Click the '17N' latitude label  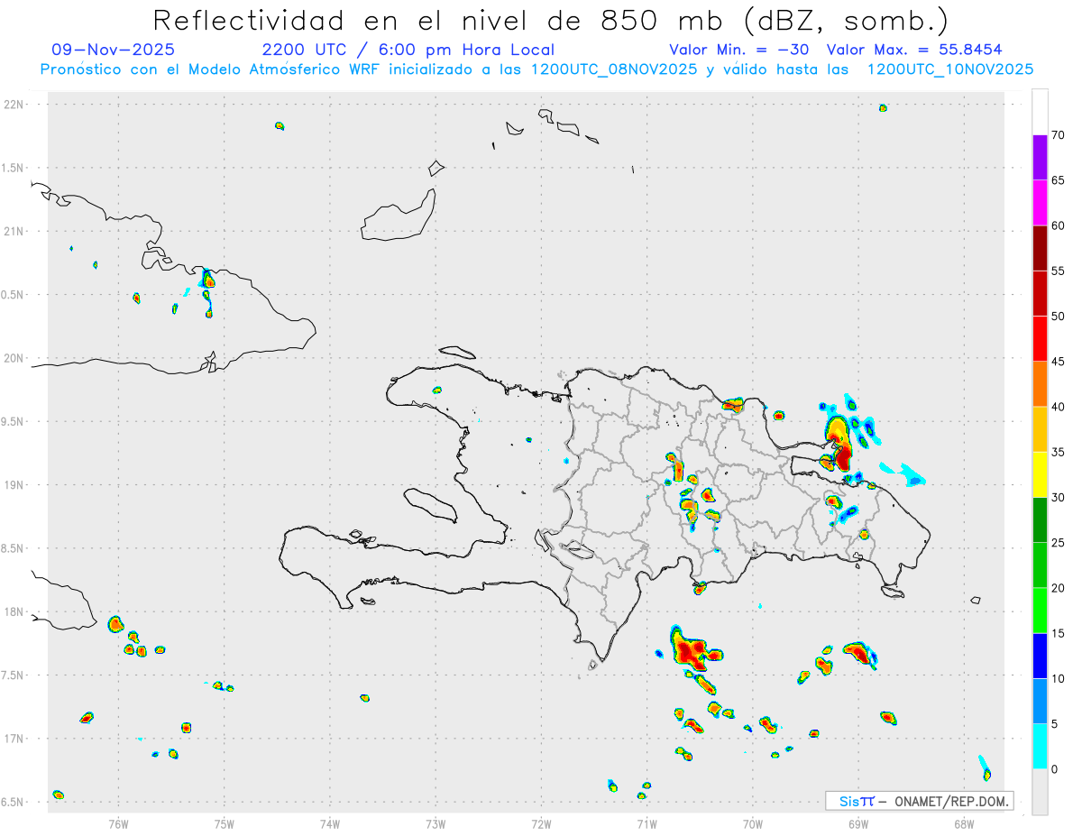pos(15,739)
